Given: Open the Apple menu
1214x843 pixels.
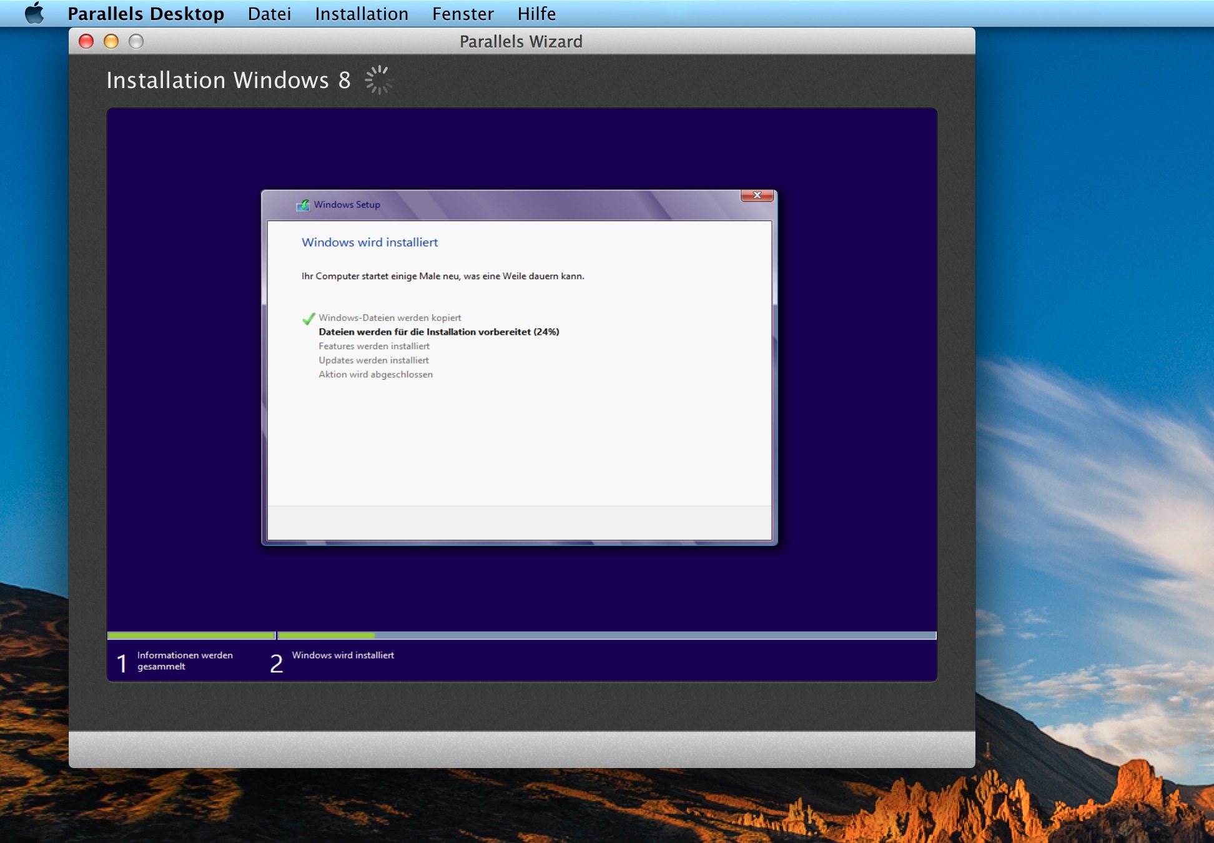Looking at the screenshot, I should click(34, 13).
